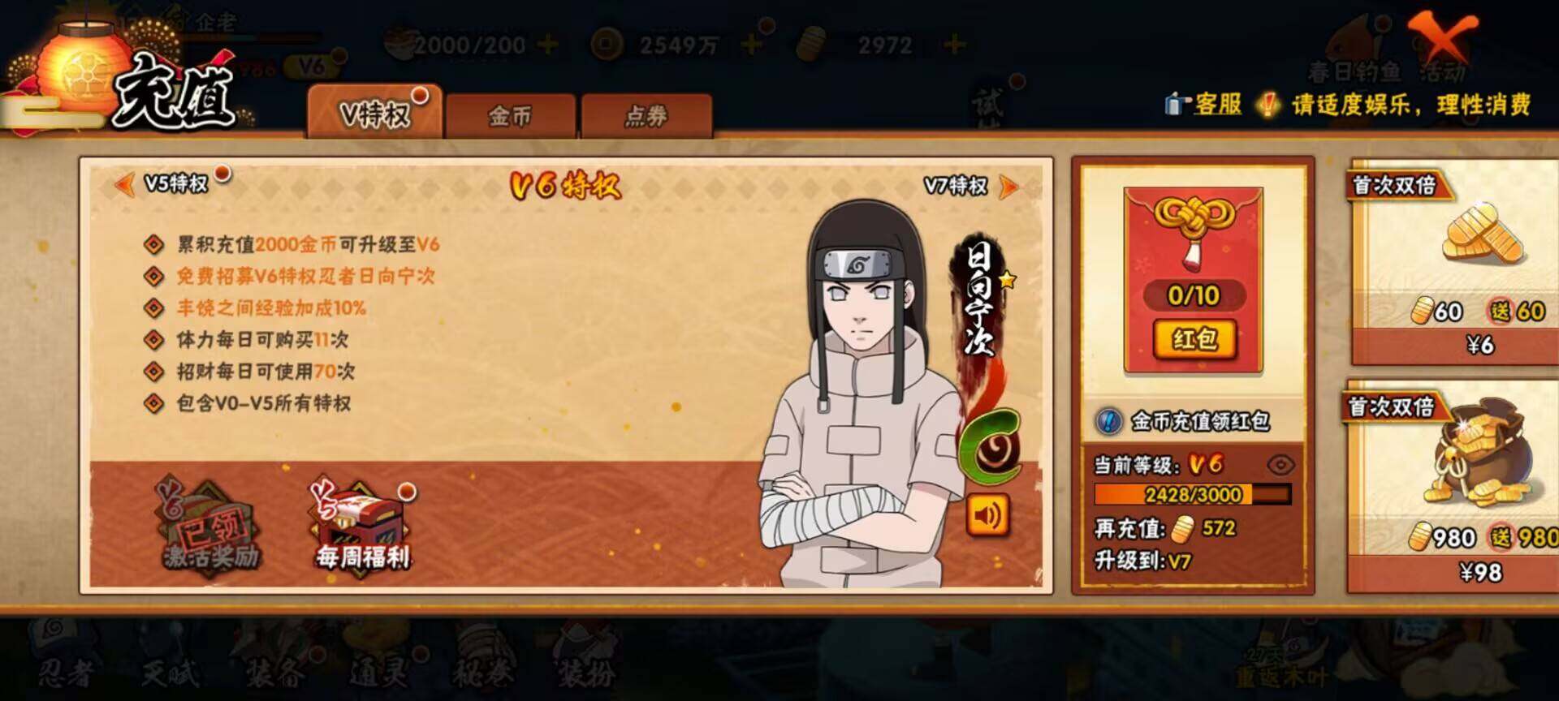Click the green spiral swirl emblem
The width and height of the screenshot is (1559, 701).
click(991, 445)
